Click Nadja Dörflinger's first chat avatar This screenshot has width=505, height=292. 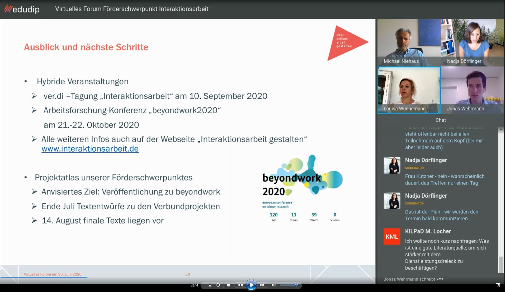[x=392, y=166]
